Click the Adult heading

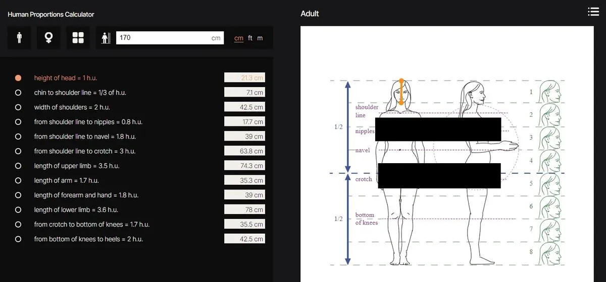coord(310,14)
